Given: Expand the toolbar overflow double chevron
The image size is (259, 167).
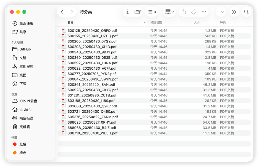Looking at the screenshot, I should 234,12.
